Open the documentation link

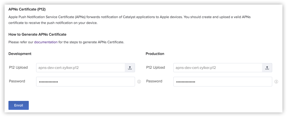[46, 42]
